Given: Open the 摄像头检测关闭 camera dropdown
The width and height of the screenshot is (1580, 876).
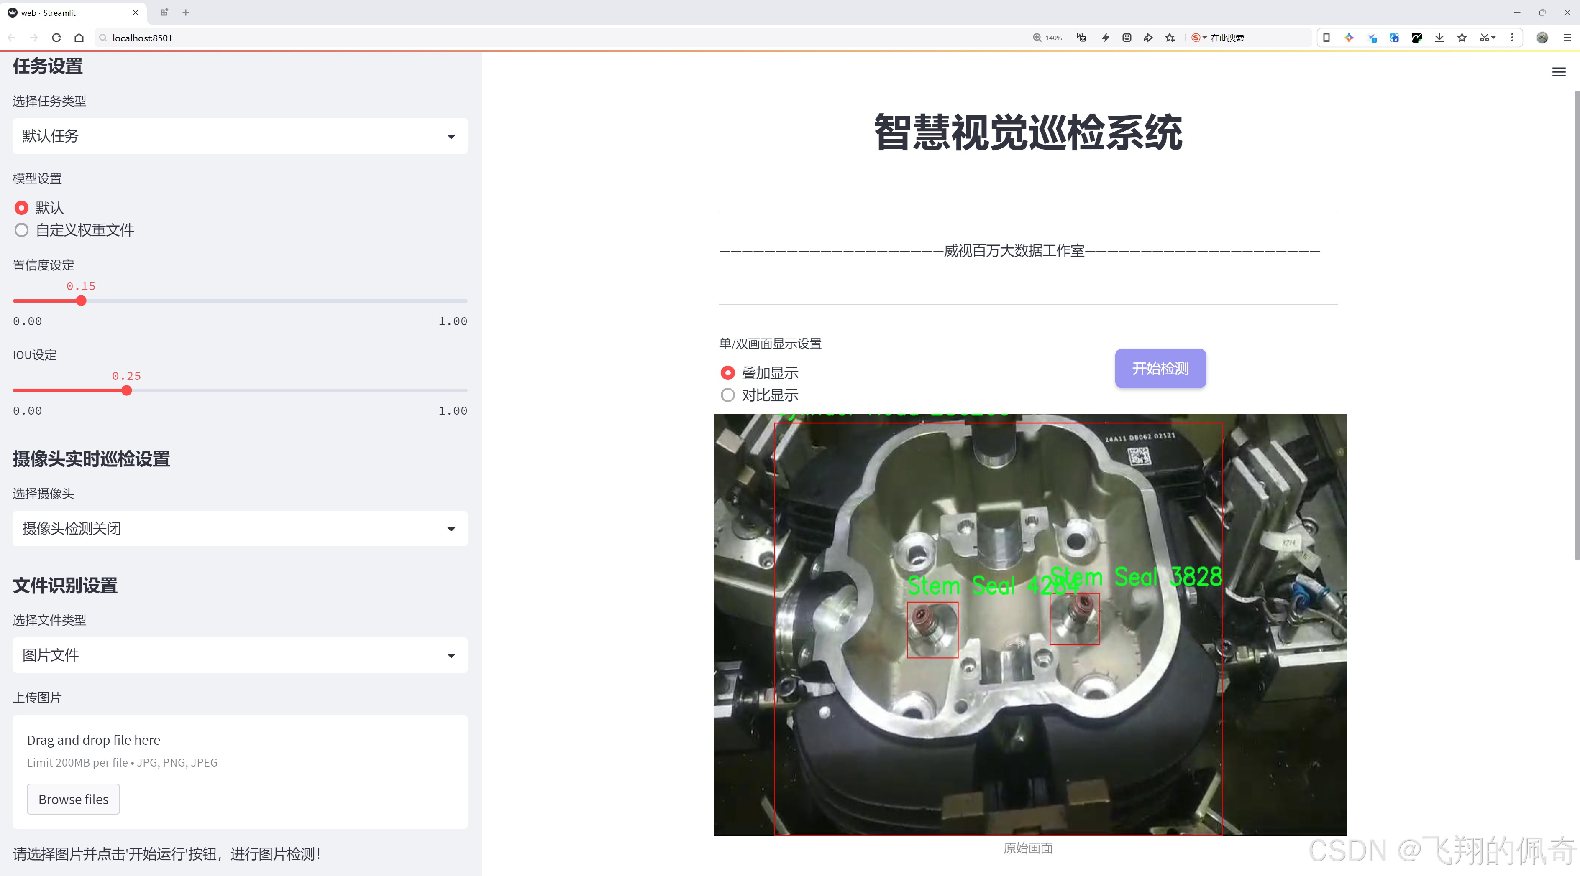Looking at the screenshot, I should click(240, 529).
